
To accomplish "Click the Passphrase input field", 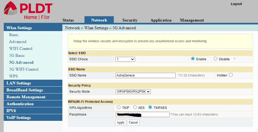I will 143,114.
